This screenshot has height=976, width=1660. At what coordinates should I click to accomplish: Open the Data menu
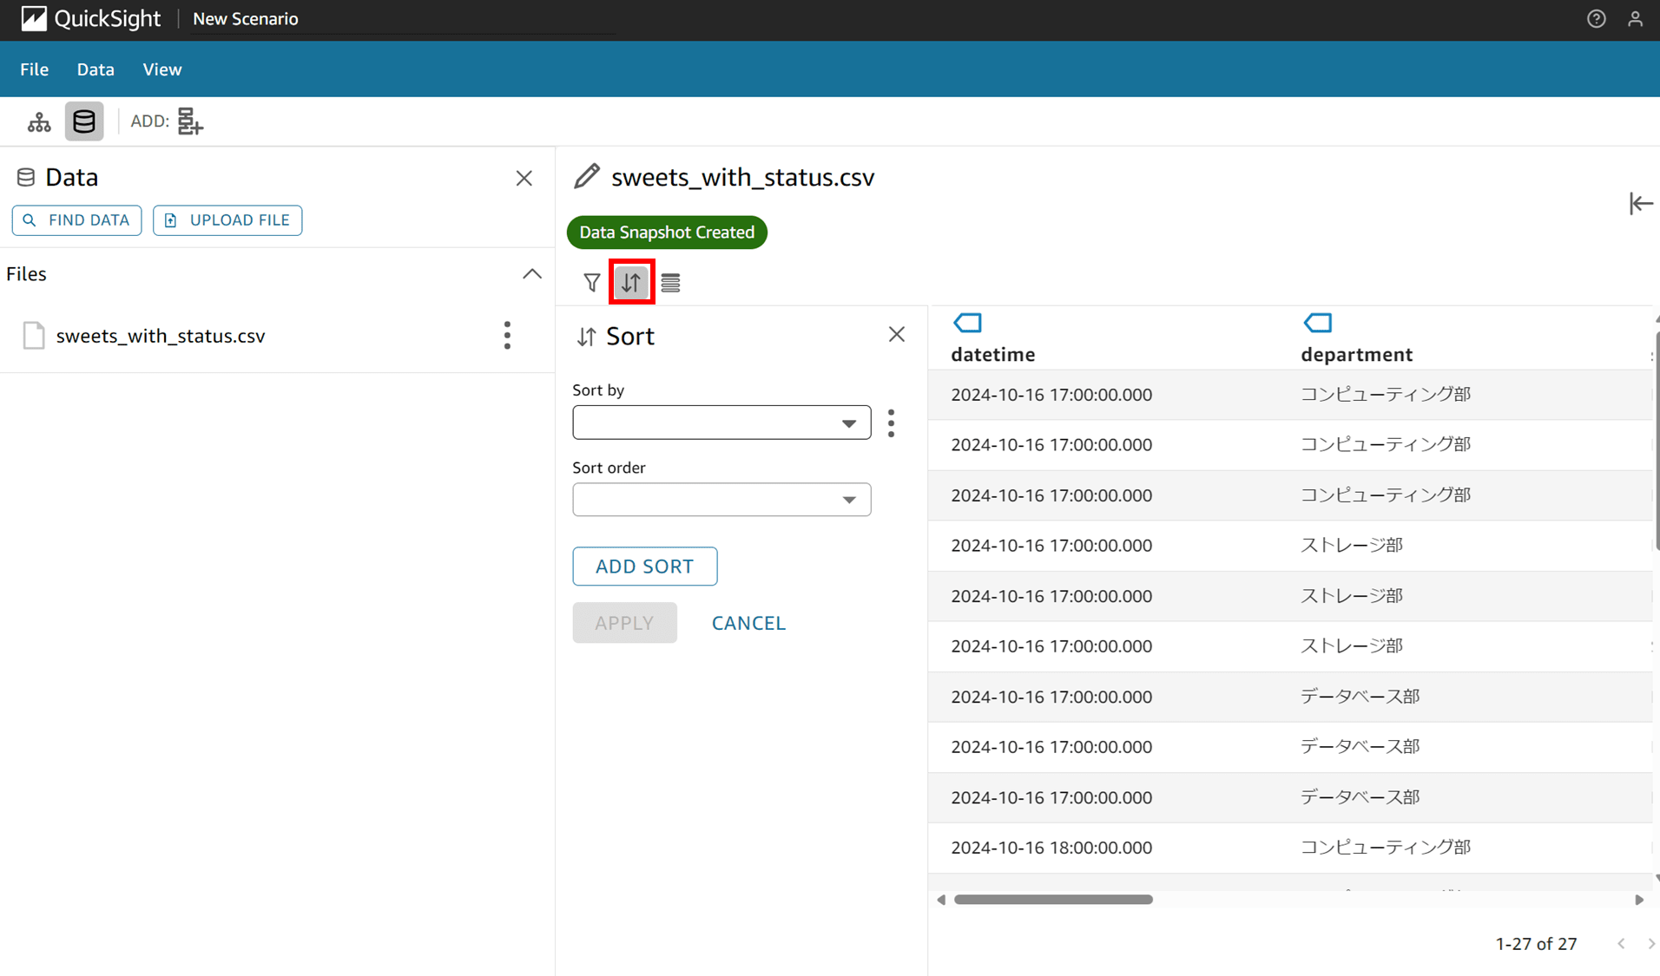pyautogui.click(x=96, y=69)
